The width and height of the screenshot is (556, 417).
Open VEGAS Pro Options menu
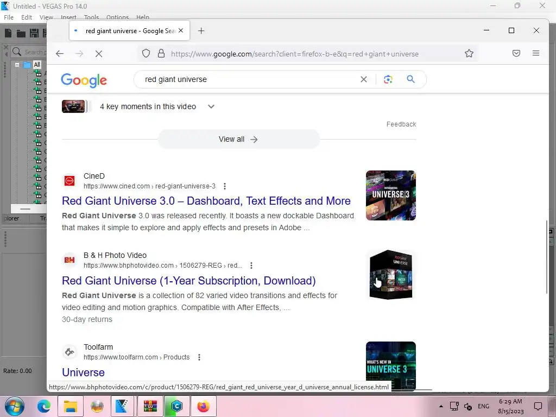[x=117, y=17]
